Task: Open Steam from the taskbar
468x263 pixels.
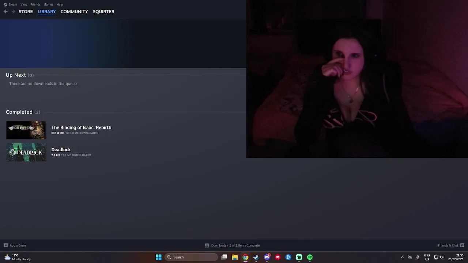Action: pos(256,257)
